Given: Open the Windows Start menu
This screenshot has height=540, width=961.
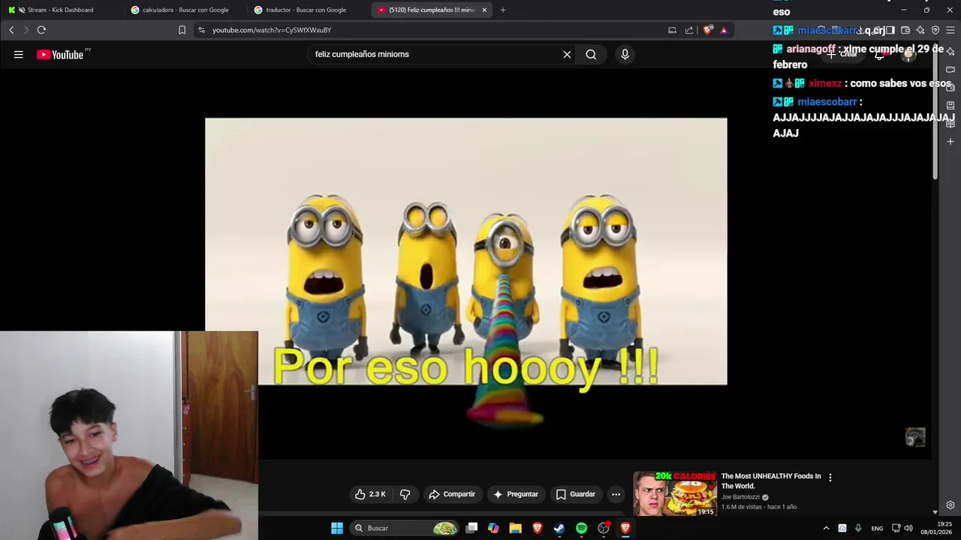Looking at the screenshot, I should 337,528.
